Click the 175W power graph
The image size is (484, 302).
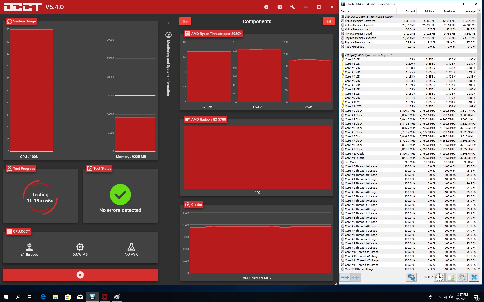click(x=310, y=81)
